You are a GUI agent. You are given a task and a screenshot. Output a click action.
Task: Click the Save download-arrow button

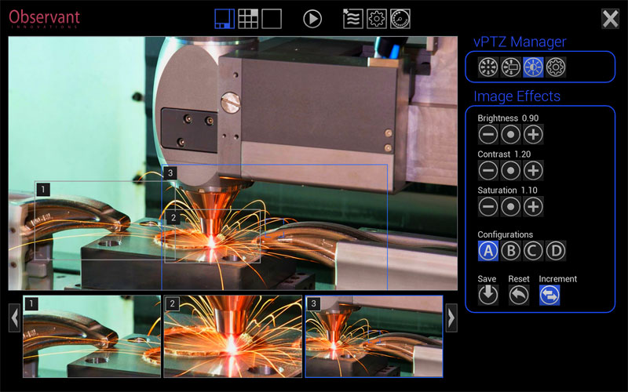[488, 295]
